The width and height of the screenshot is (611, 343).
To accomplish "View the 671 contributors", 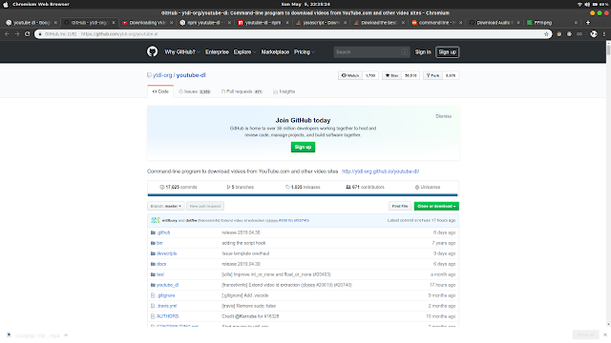I will pyautogui.click(x=365, y=187).
